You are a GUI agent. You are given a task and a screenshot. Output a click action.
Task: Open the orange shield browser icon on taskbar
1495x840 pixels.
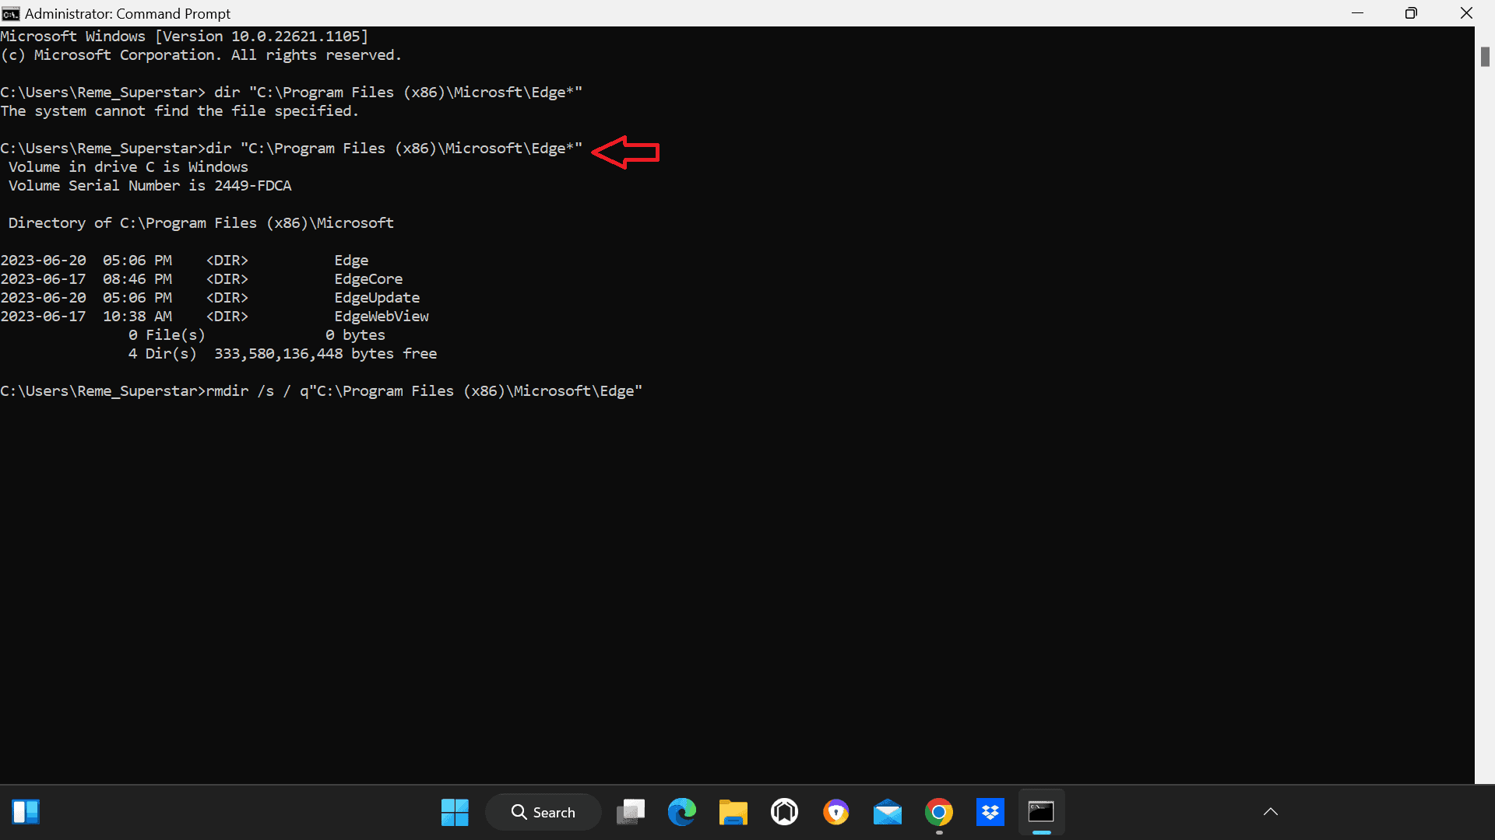(836, 812)
